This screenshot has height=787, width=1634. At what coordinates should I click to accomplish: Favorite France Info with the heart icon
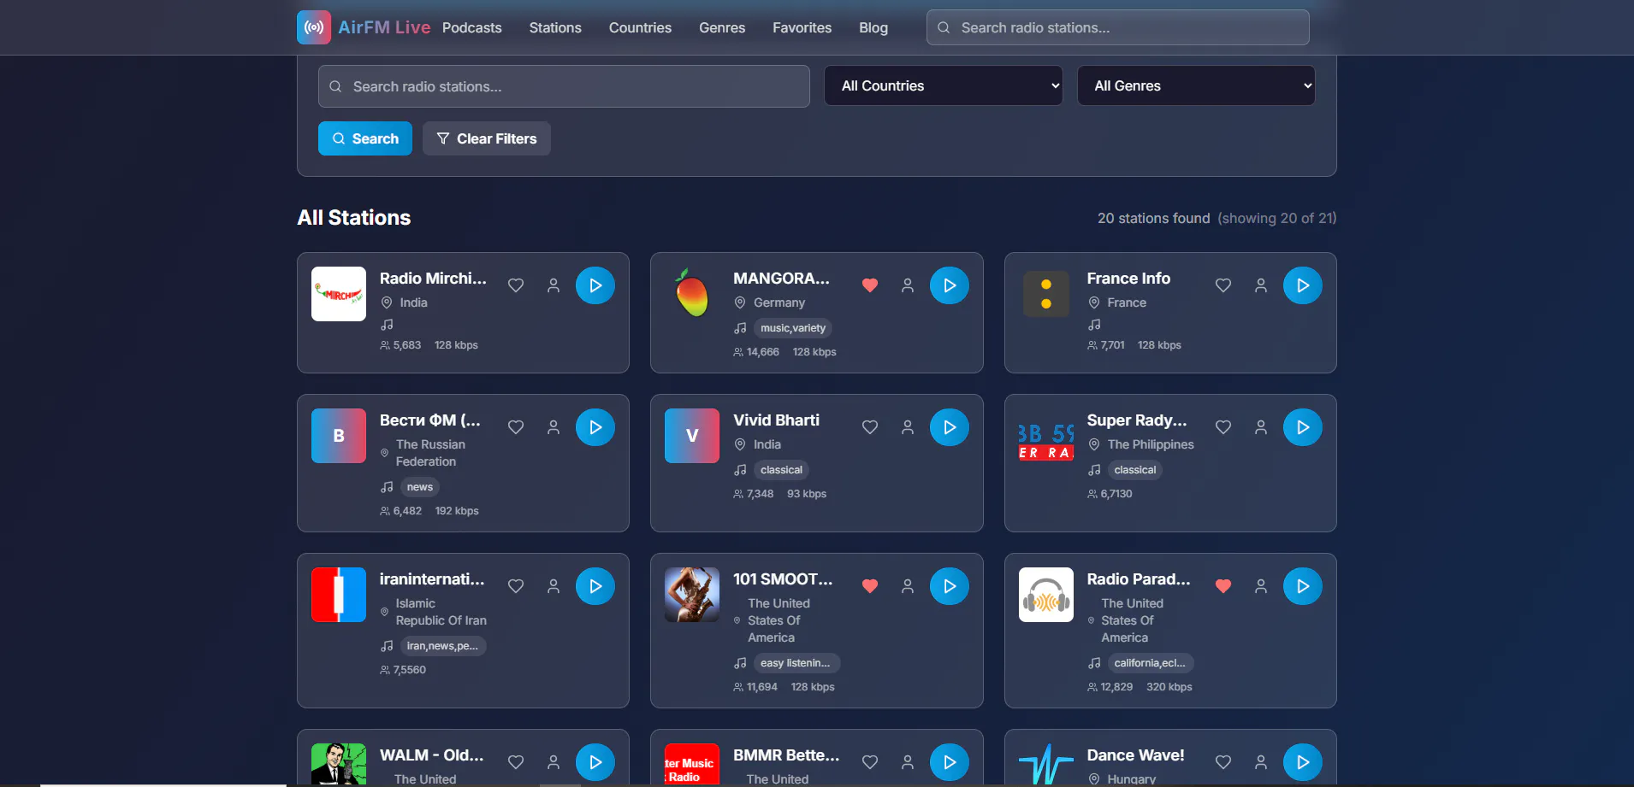tap(1223, 285)
